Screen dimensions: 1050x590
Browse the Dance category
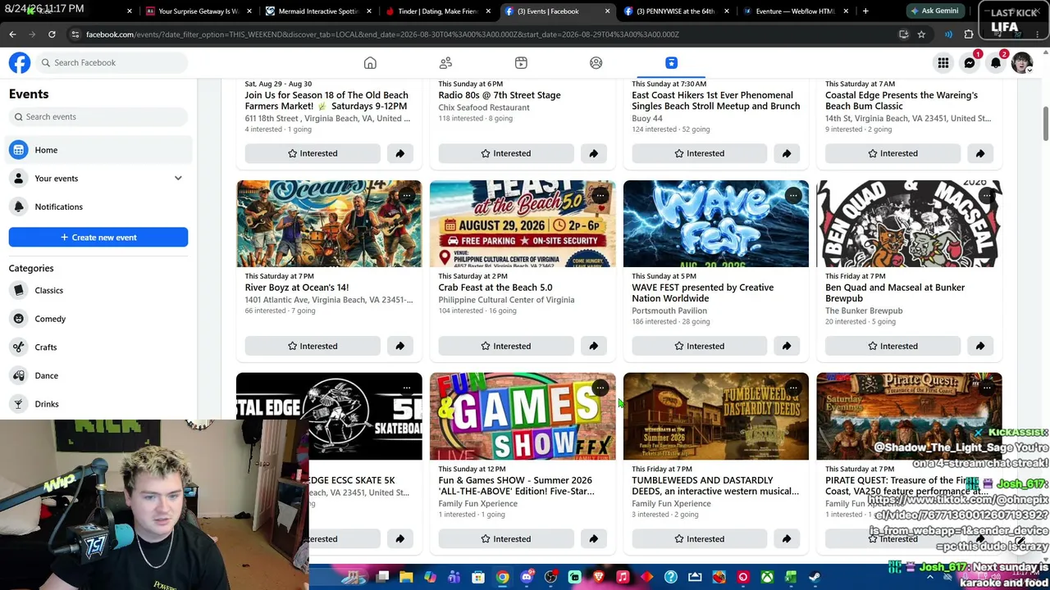[x=98, y=375]
